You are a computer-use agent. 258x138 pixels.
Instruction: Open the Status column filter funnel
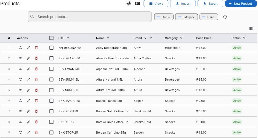point(244,38)
